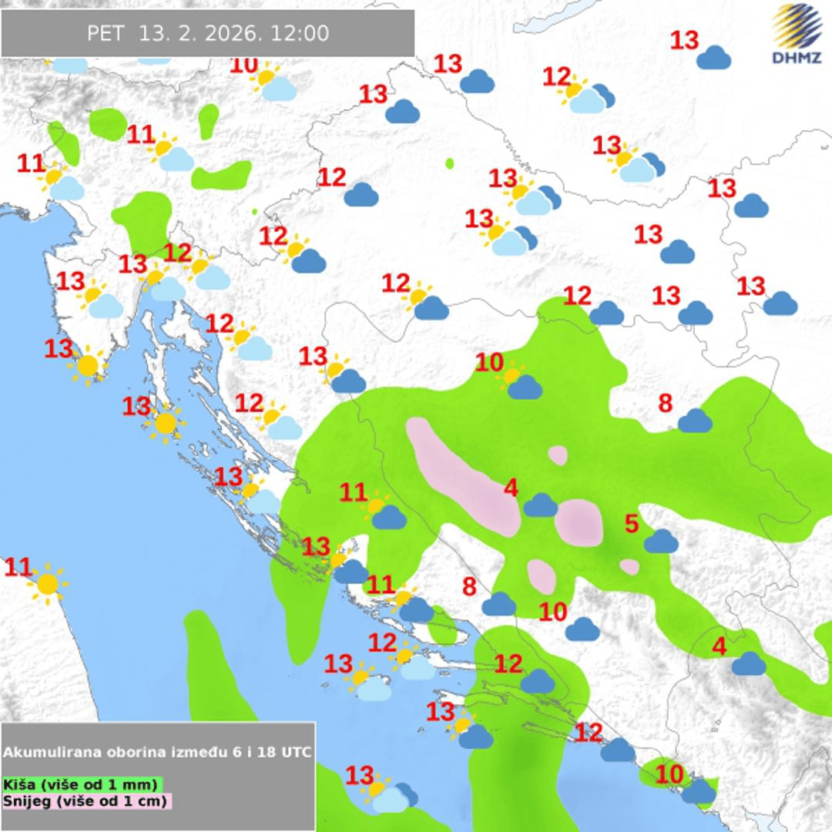832x832 pixels.
Task: Click the sun icon beside 13 at Istria's southern tip
Action: click(87, 365)
